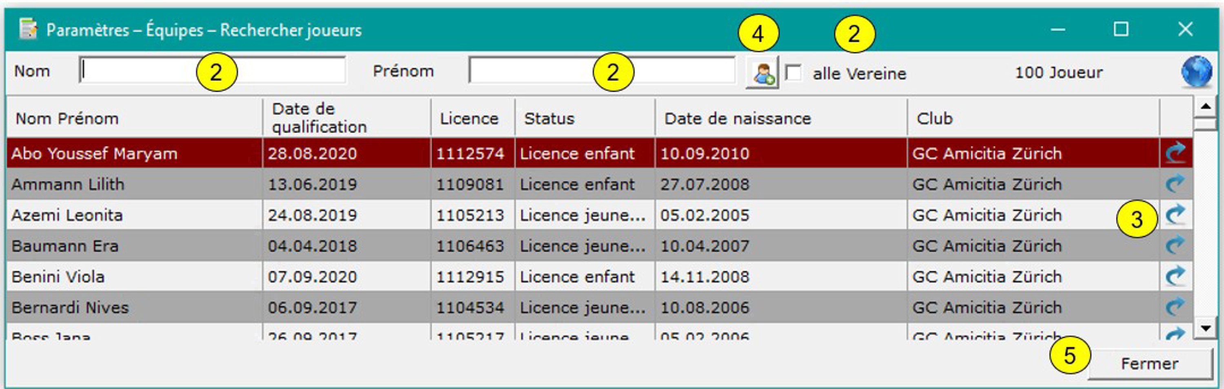Click the arrow icon for Bernardi Nives
Image resolution: width=1224 pixels, height=389 pixels.
(x=1175, y=307)
